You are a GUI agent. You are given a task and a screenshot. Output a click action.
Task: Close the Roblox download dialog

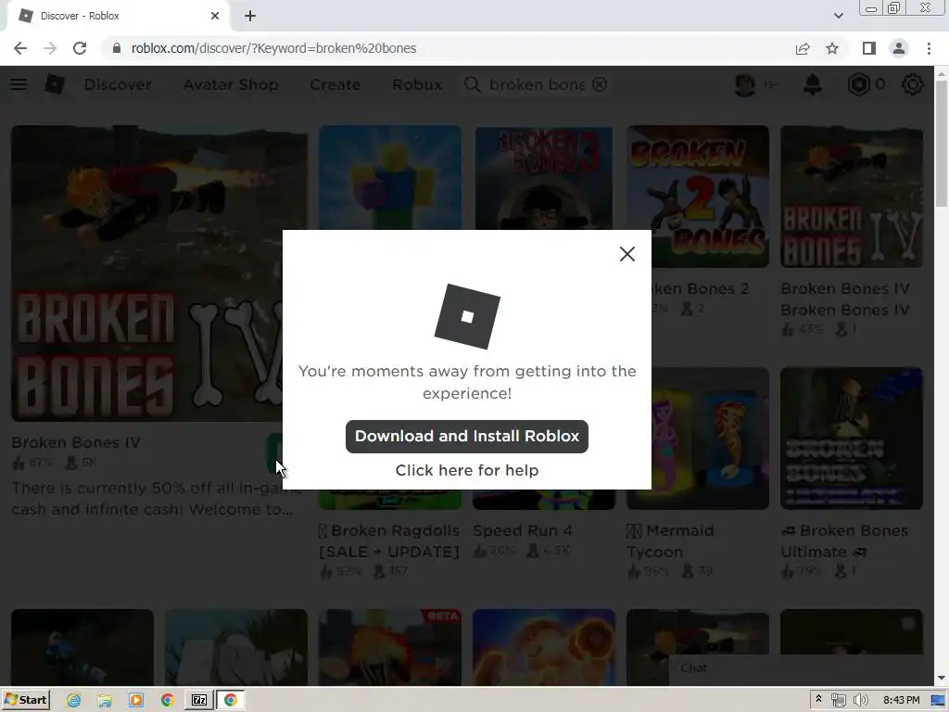pyautogui.click(x=627, y=254)
